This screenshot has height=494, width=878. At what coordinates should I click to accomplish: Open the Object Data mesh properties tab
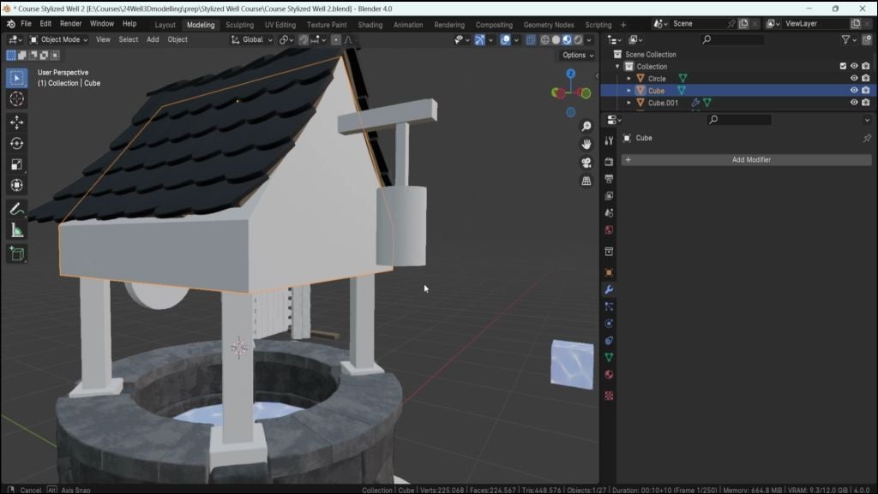609,357
